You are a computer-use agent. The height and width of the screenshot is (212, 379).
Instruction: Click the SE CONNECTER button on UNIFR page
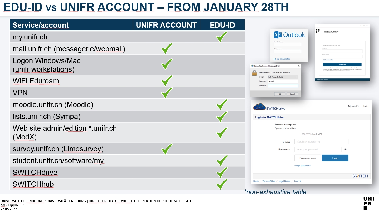click(342, 64)
